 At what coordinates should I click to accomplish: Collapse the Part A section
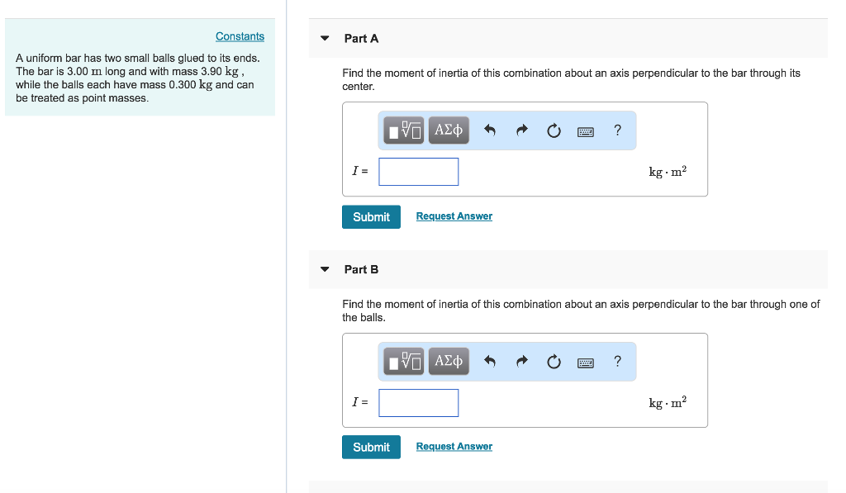pos(324,38)
